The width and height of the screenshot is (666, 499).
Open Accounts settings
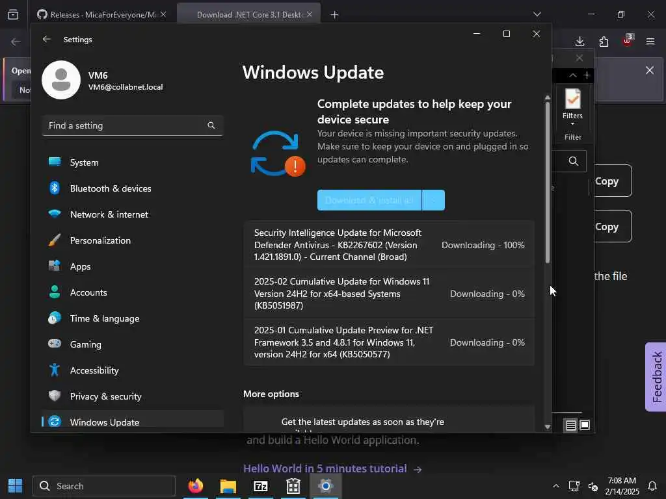coord(133,292)
